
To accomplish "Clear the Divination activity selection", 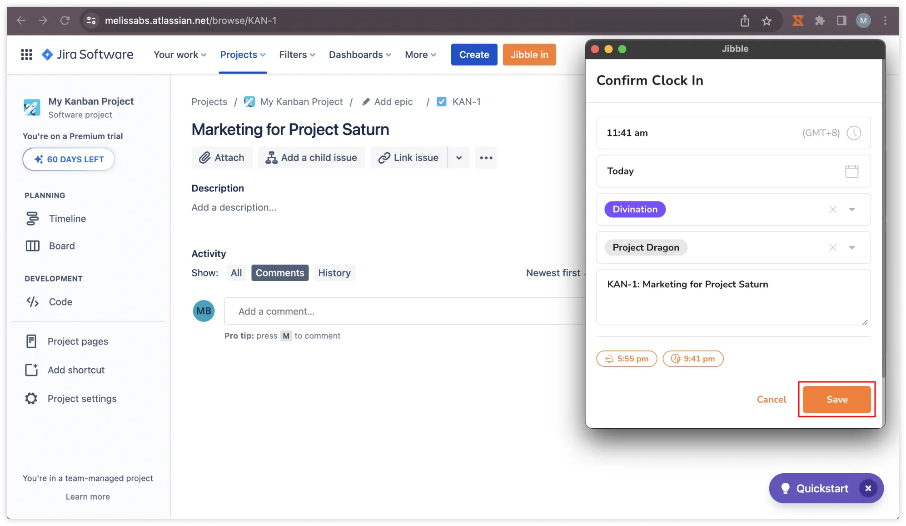I will pyautogui.click(x=832, y=210).
